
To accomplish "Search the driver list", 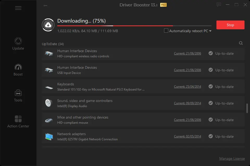I will pyautogui.click(x=241, y=43).
